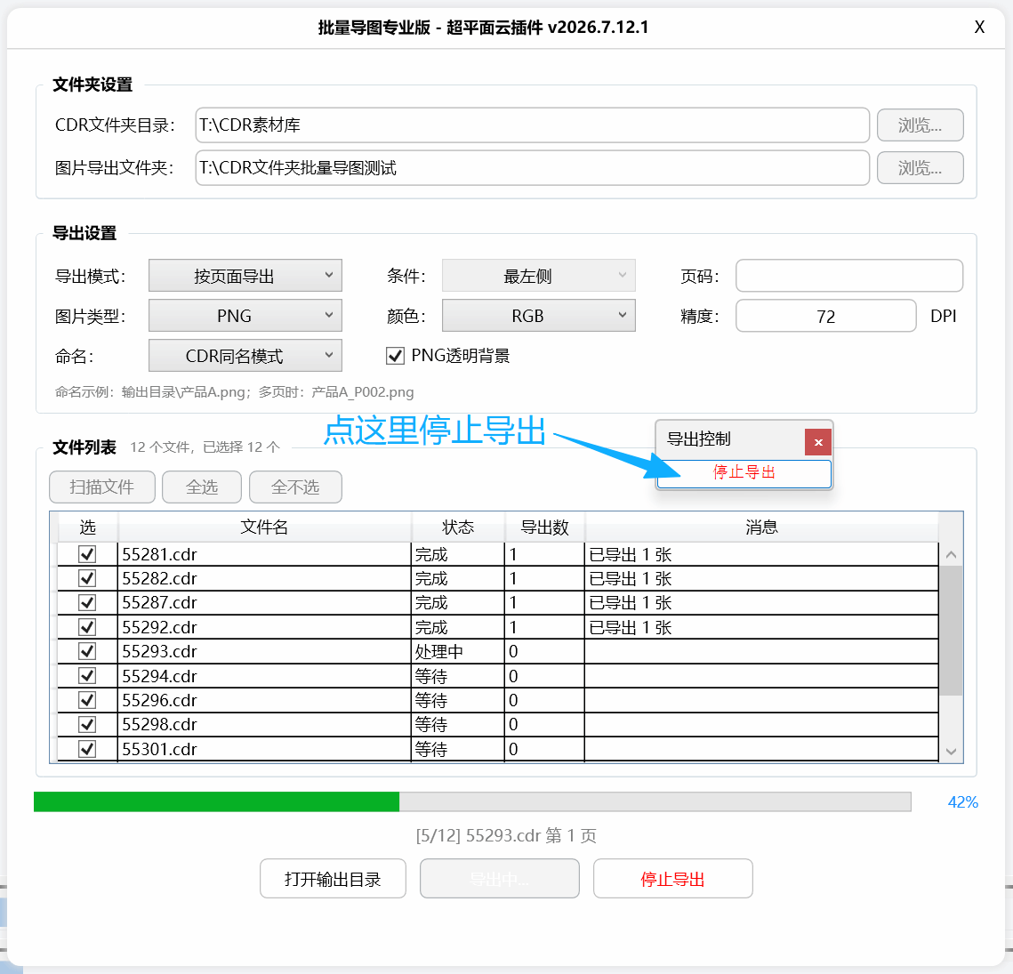Screen dimensions: 1013x974
Task: Open the 条件 dropdown showing 最左侧
Action: [x=539, y=276]
